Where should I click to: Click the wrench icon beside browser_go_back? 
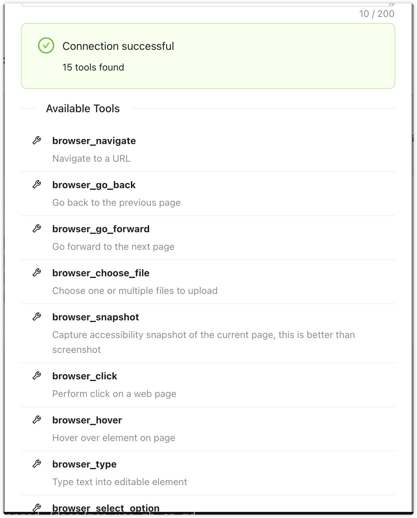37,184
